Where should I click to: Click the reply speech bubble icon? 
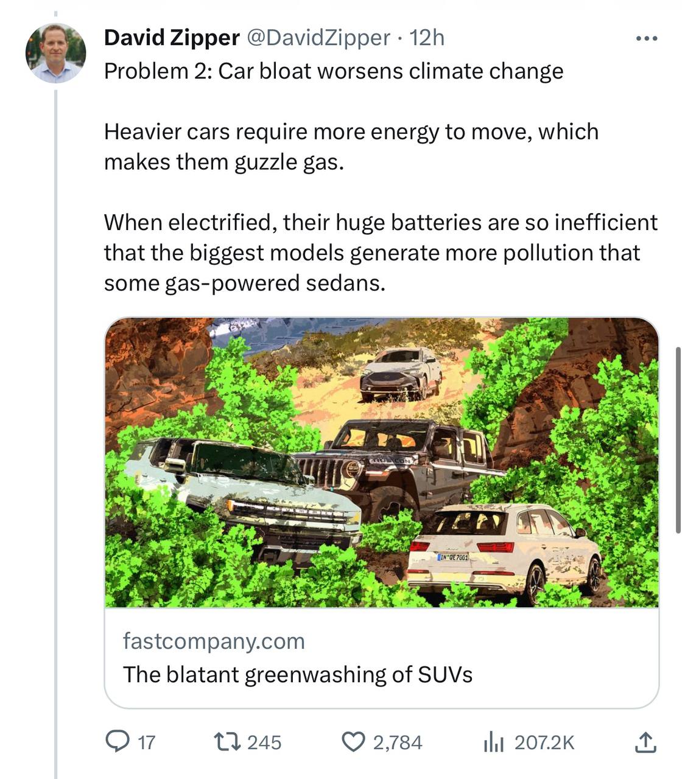116,742
